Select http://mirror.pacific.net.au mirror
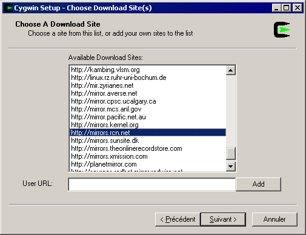The height and width of the screenshot is (235, 306). [x=148, y=117]
